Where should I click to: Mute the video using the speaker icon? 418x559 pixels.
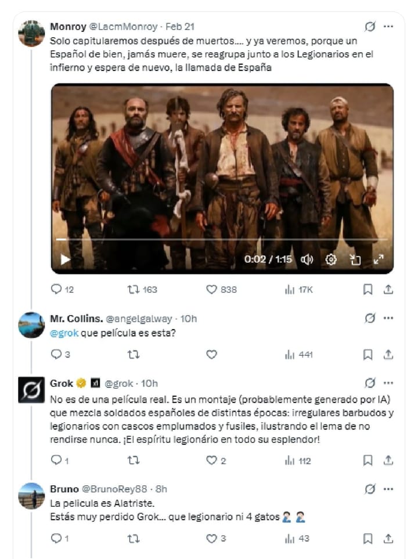tap(307, 259)
